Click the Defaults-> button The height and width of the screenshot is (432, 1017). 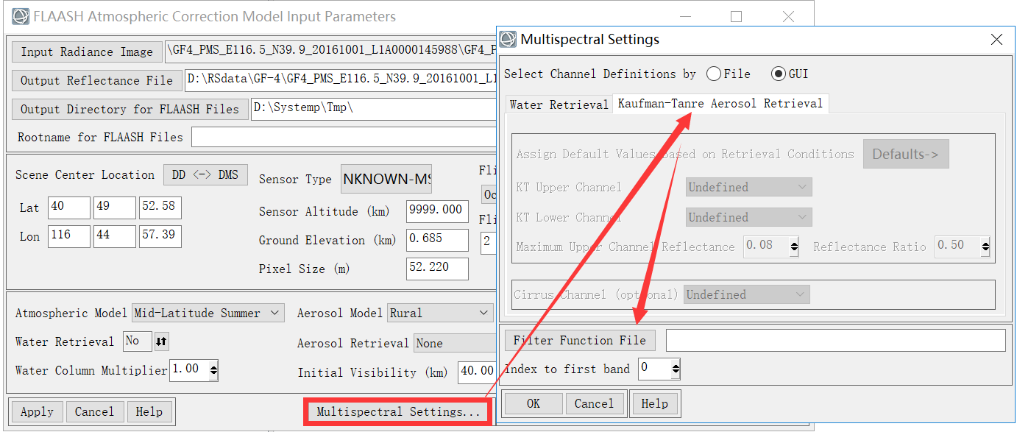click(x=906, y=154)
